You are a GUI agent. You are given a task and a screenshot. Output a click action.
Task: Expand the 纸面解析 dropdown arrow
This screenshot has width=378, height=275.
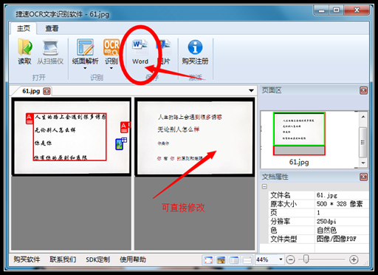[85, 68]
